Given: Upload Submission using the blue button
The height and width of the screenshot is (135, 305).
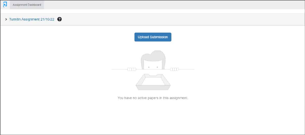Looking at the screenshot, I should point(153,37).
